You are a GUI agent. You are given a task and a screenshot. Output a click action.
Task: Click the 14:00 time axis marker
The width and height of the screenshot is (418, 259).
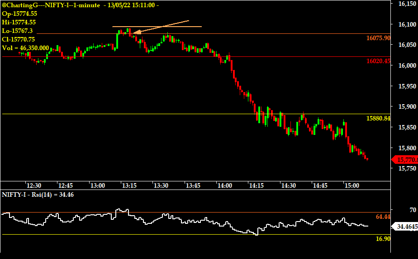click(225, 185)
